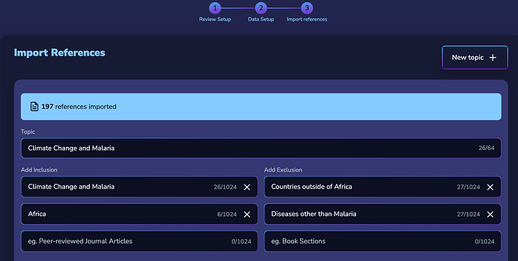The image size is (518, 261).
Task: Delete the 'Diseases other than Malaria' exclusion
Action: pos(490,215)
